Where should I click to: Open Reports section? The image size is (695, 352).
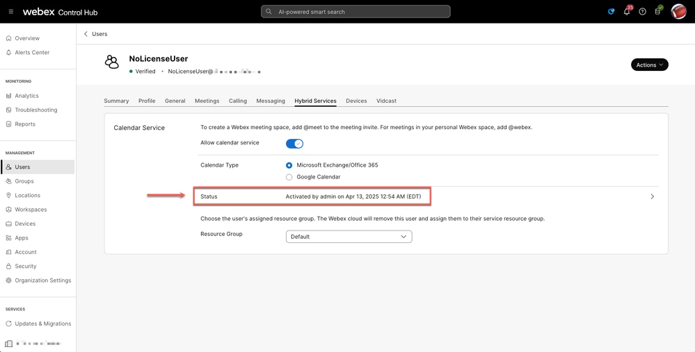[x=25, y=124]
